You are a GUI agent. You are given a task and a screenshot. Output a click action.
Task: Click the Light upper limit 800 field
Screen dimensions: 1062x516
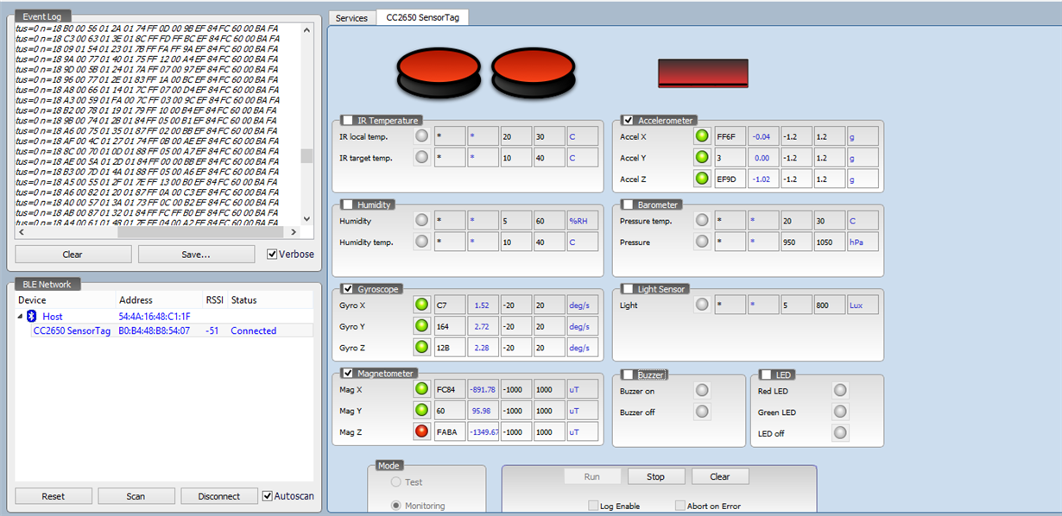829,305
